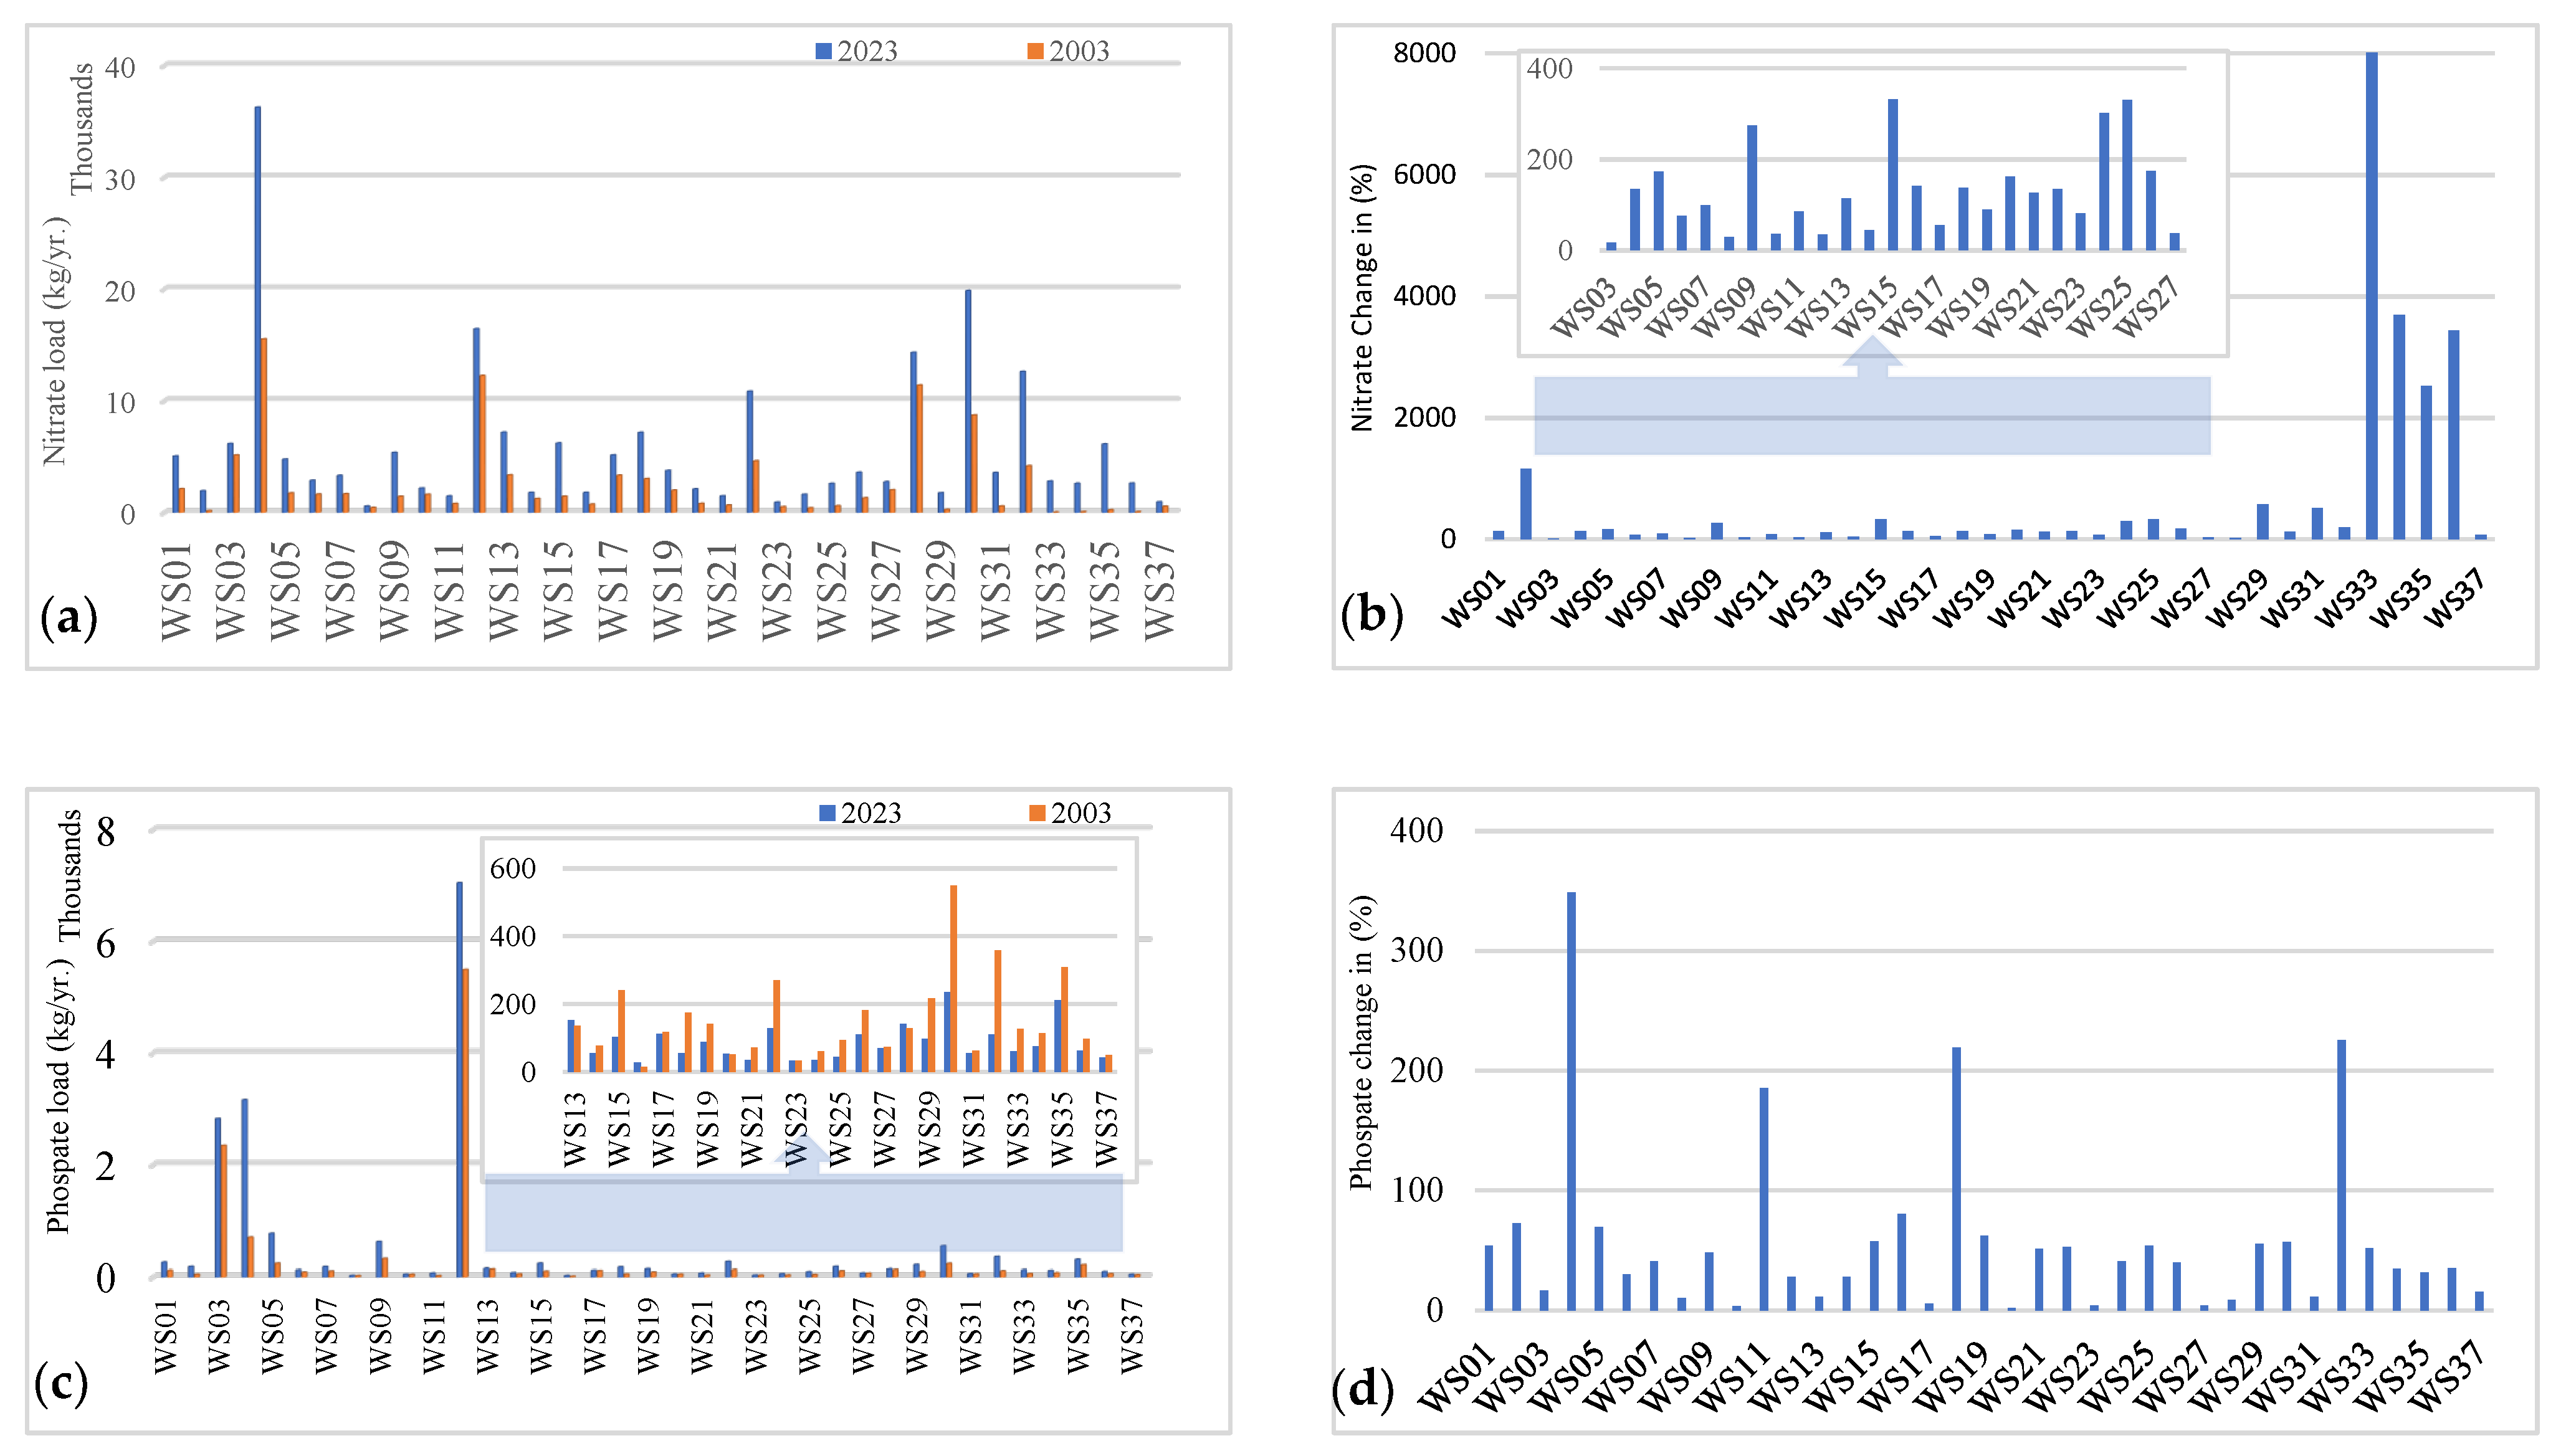Click the '2000' y-axis tick label
The height and width of the screenshot is (1456, 2566).
pyautogui.click(x=1424, y=417)
